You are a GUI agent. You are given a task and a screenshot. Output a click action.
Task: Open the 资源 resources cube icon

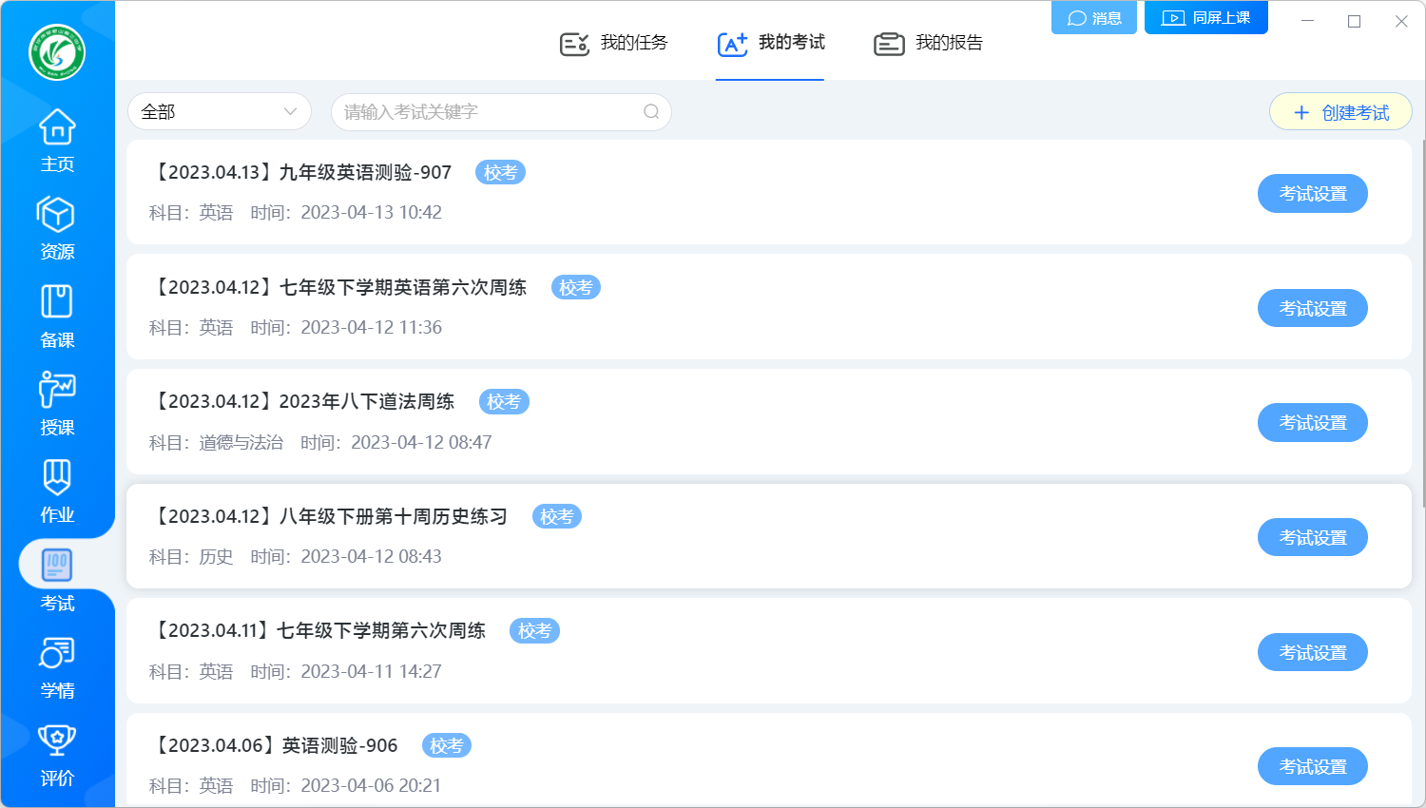tap(57, 227)
